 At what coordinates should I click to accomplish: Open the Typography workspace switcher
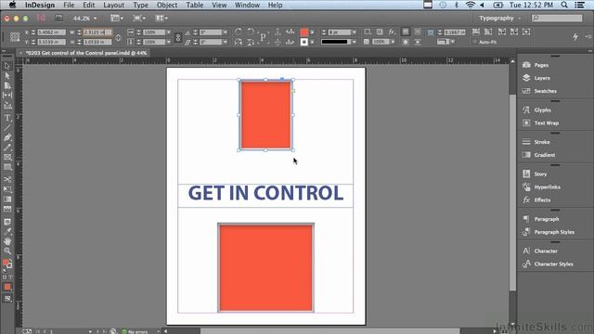pyautogui.click(x=499, y=19)
